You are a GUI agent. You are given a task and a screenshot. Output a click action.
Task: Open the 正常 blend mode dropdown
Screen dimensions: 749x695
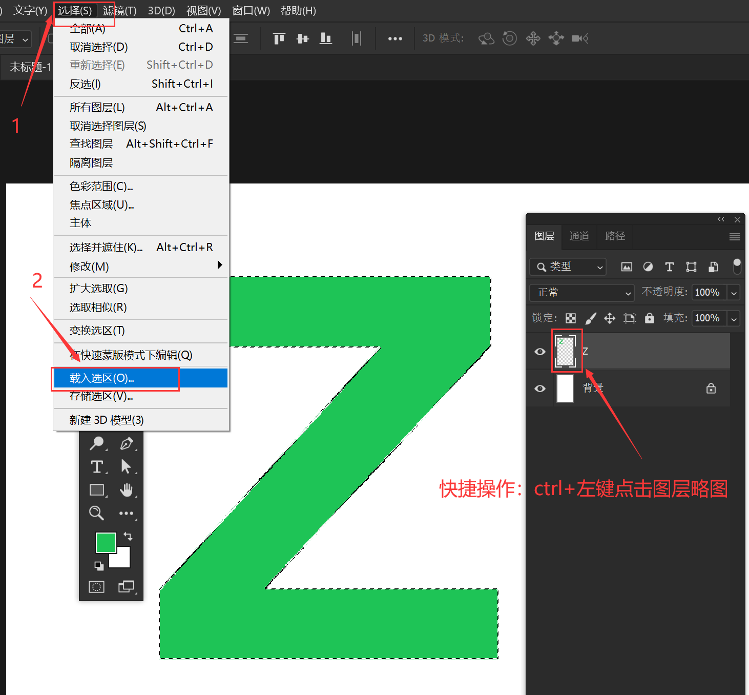(x=582, y=293)
